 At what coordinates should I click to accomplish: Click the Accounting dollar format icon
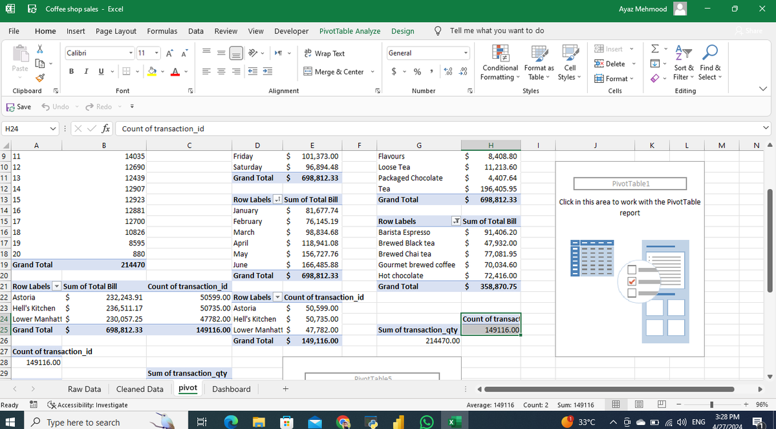click(x=395, y=72)
